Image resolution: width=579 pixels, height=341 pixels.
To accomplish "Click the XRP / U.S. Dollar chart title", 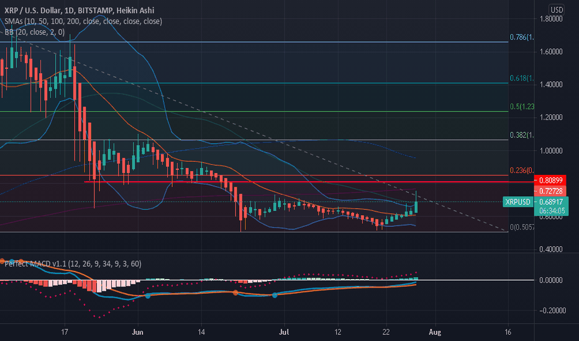I will pyautogui.click(x=80, y=11).
